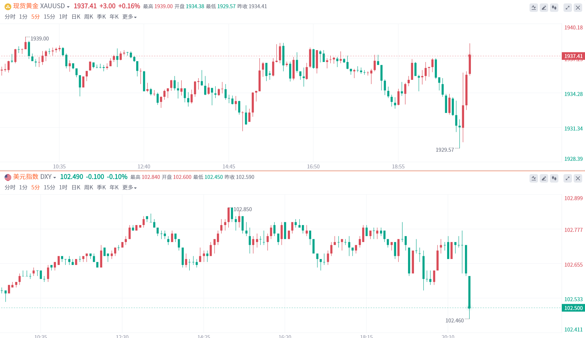Expand the 更多 menu on the DXY chart

pos(129,187)
